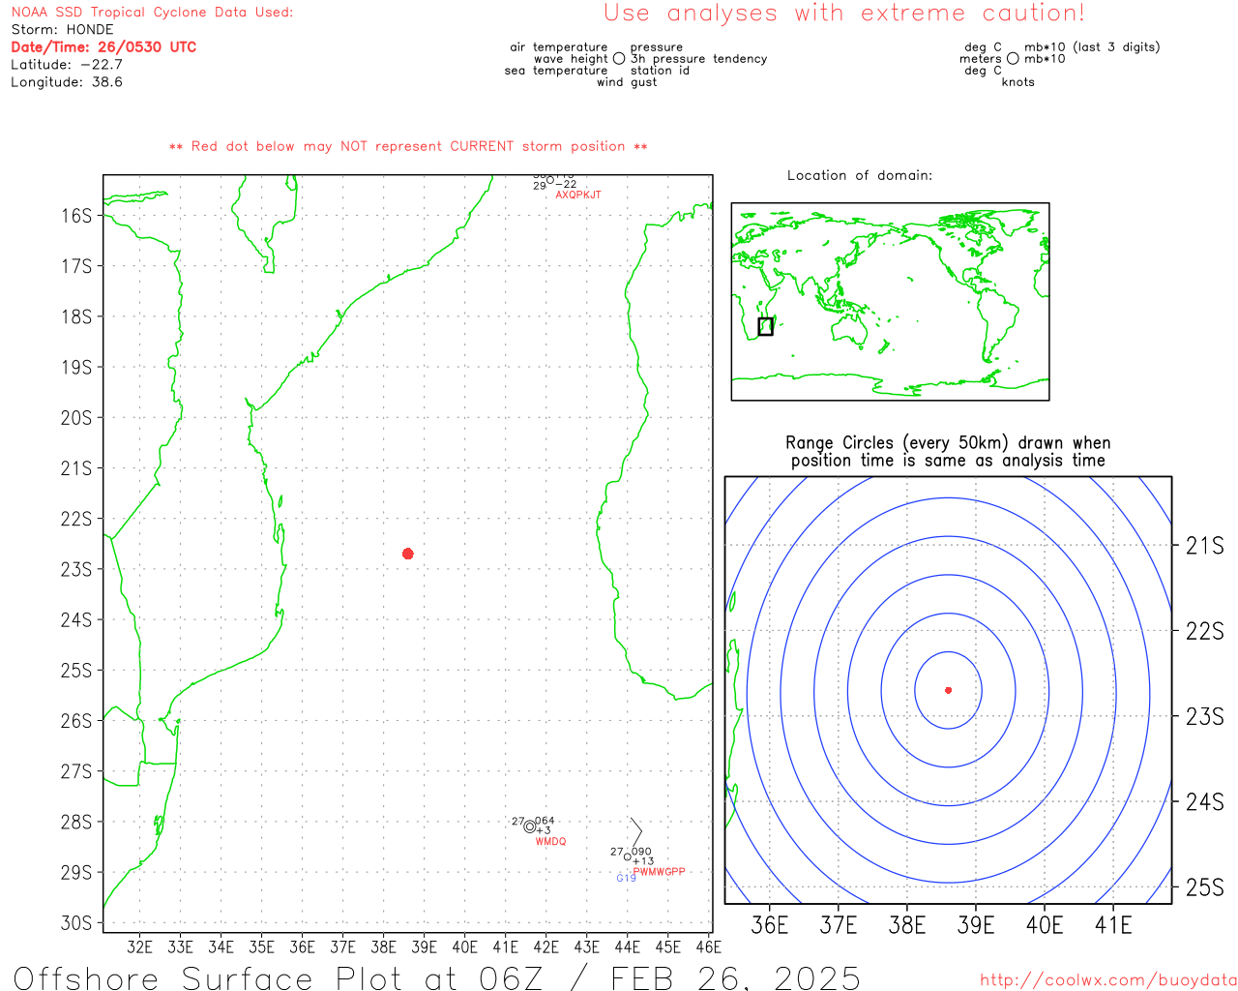Click pressure value 090 near PWMWGPP

pos(642,852)
